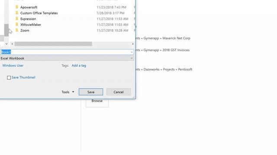Cancel the Save As dialog
Image resolution: width=277 pixels, height=155 pixels.
coord(119,92)
